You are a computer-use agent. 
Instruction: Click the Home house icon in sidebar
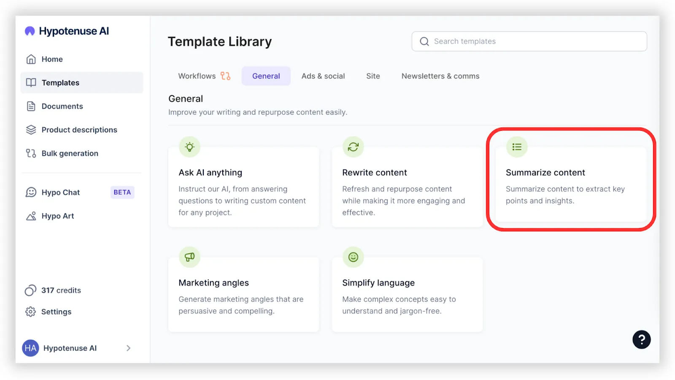pyautogui.click(x=31, y=59)
